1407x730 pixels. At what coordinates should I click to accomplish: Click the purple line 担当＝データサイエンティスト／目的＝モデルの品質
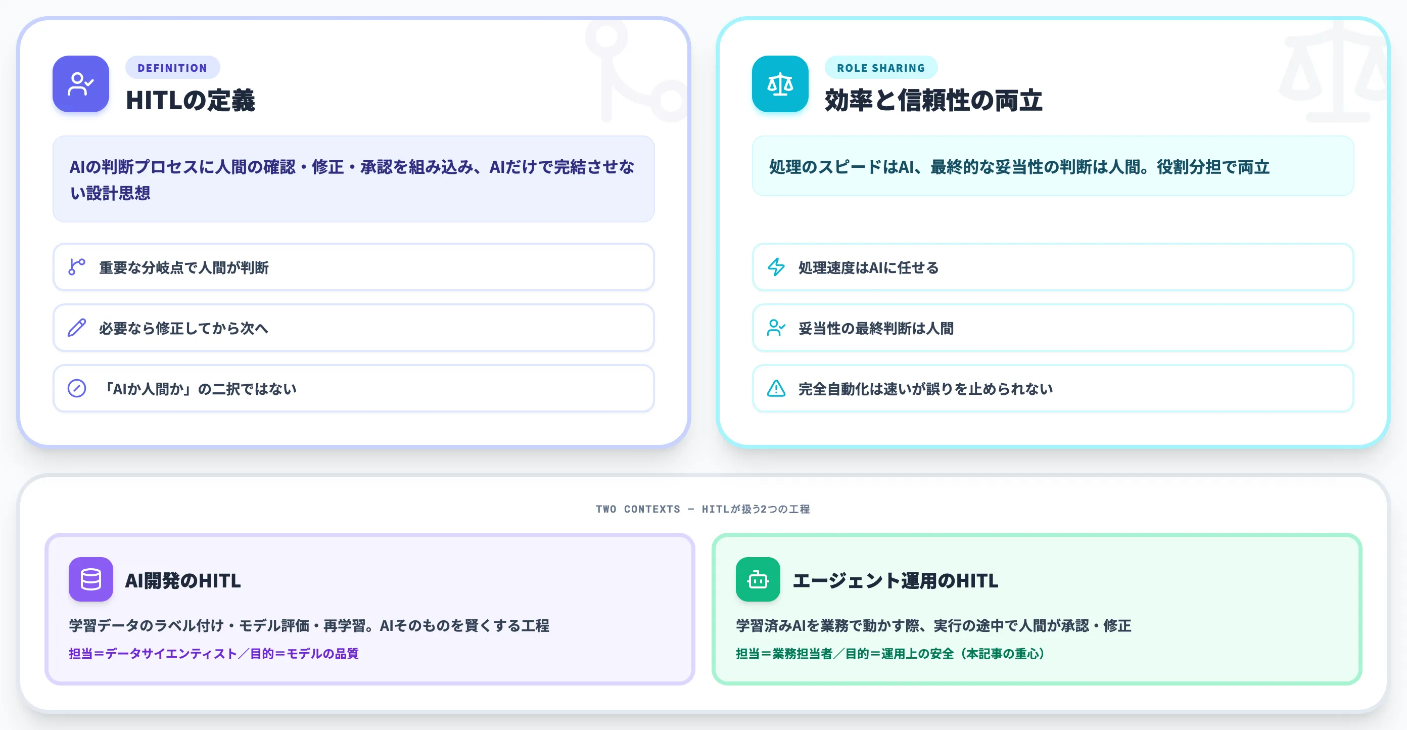(x=214, y=654)
